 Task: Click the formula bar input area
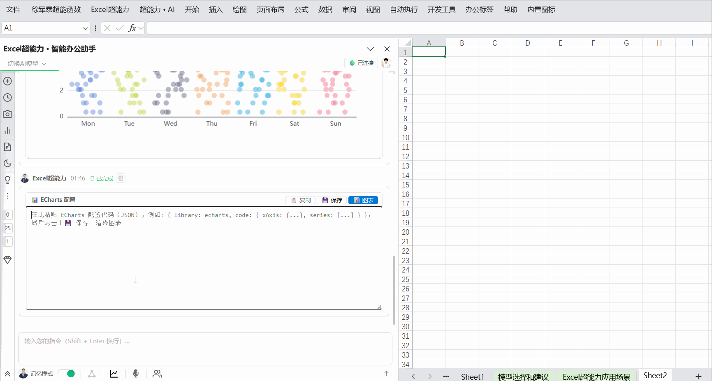[x=429, y=28]
